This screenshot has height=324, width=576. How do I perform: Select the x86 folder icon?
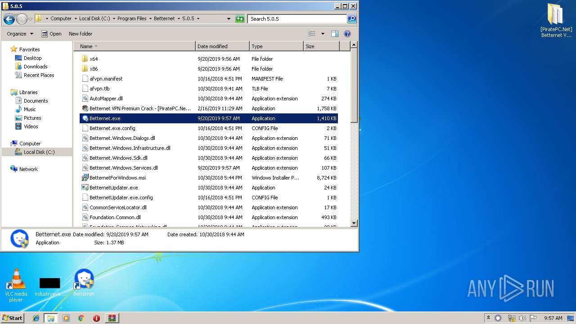point(85,69)
